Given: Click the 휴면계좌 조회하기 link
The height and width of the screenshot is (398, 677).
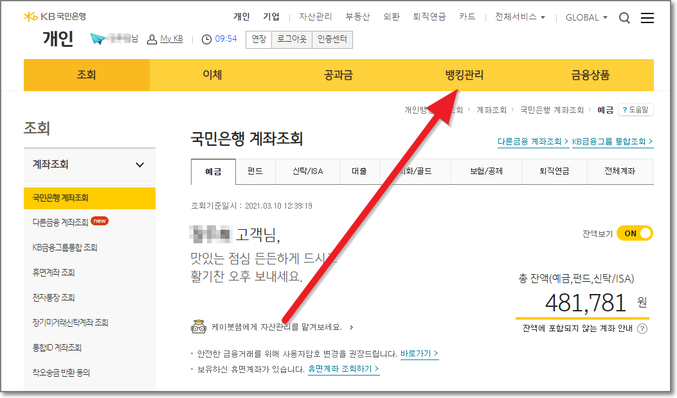Looking at the screenshot, I should 343,369.
